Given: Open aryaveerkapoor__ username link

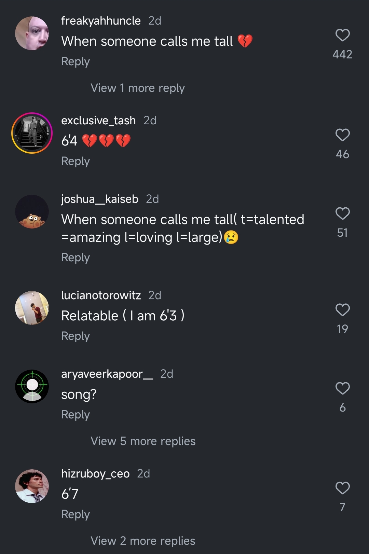Looking at the screenshot, I should [x=107, y=374].
